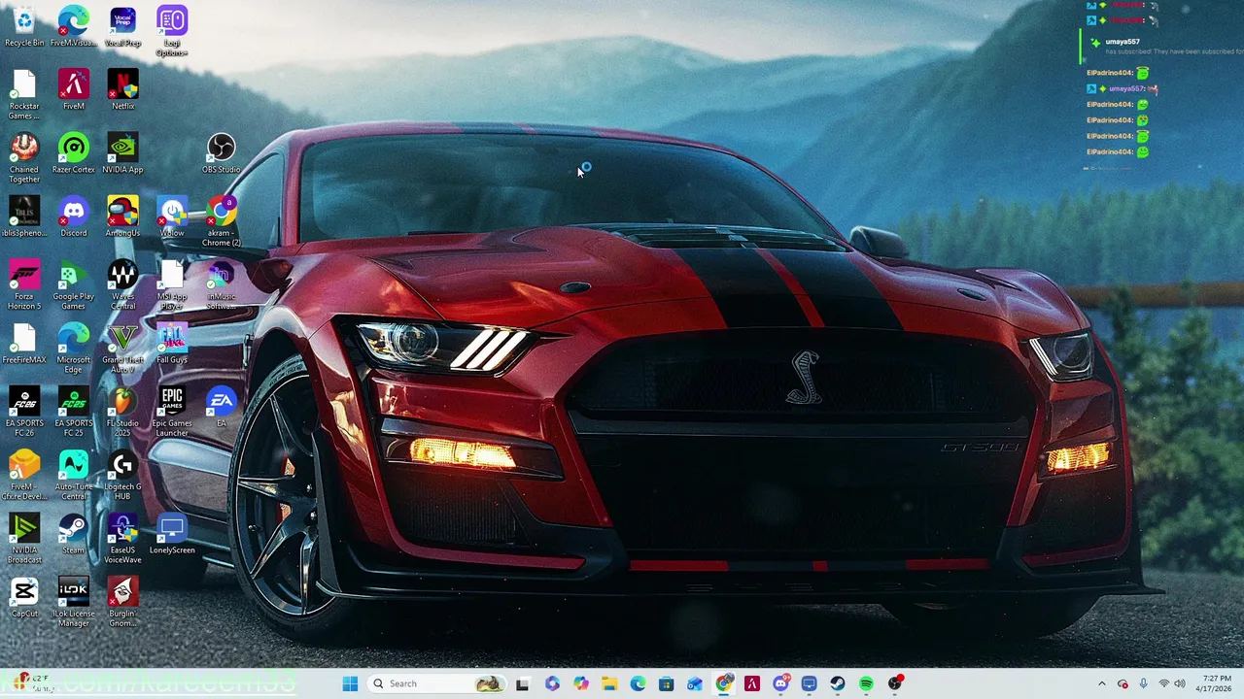Launch Grand Theft Auto V from the desktop
Viewport: 1244px width, 699px height.
point(122,349)
